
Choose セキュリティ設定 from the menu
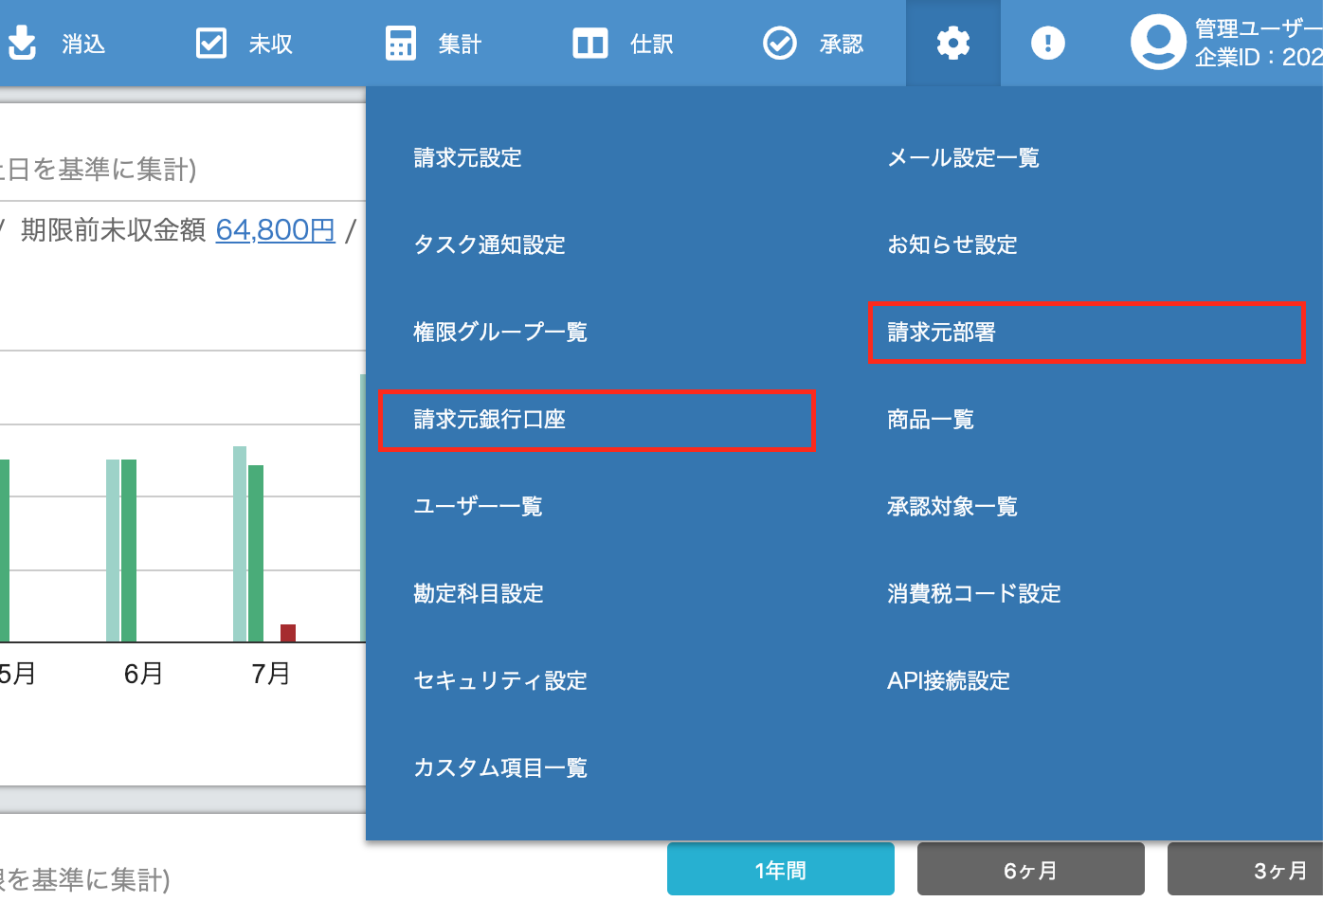tap(500, 681)
